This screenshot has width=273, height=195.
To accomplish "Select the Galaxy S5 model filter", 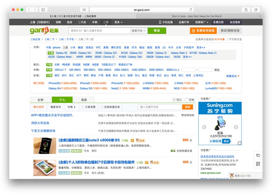I will pos(61,53).
